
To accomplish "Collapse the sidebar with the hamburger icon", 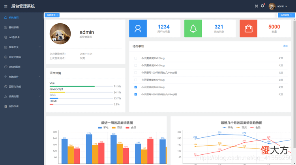I will click(6, 6).
